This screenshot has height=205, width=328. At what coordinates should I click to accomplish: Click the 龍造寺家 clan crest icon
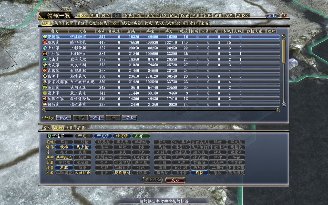point(45,99)
